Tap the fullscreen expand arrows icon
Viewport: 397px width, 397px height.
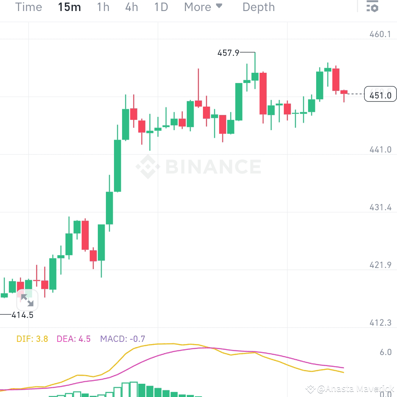(x=28, y=300)
